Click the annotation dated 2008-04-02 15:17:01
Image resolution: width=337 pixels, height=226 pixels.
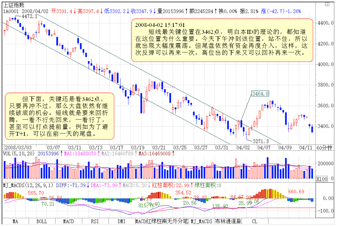click(x=222, y=40)
